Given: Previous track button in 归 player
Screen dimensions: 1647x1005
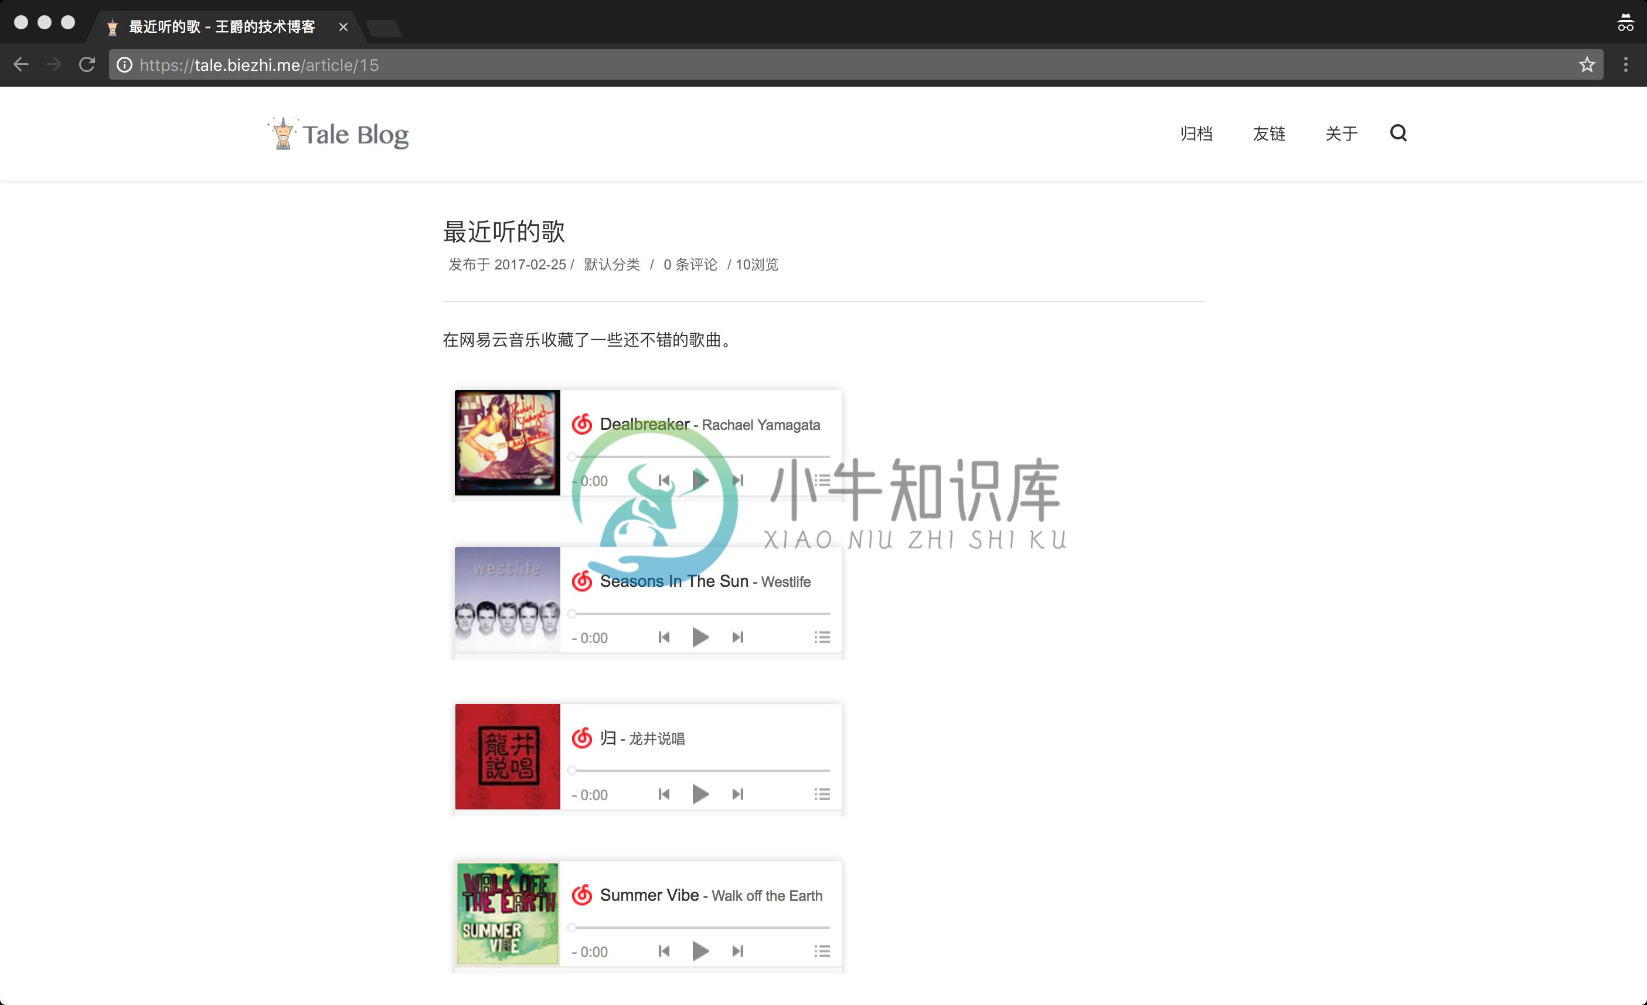Looking at the screenshot, I should (663, 794).
